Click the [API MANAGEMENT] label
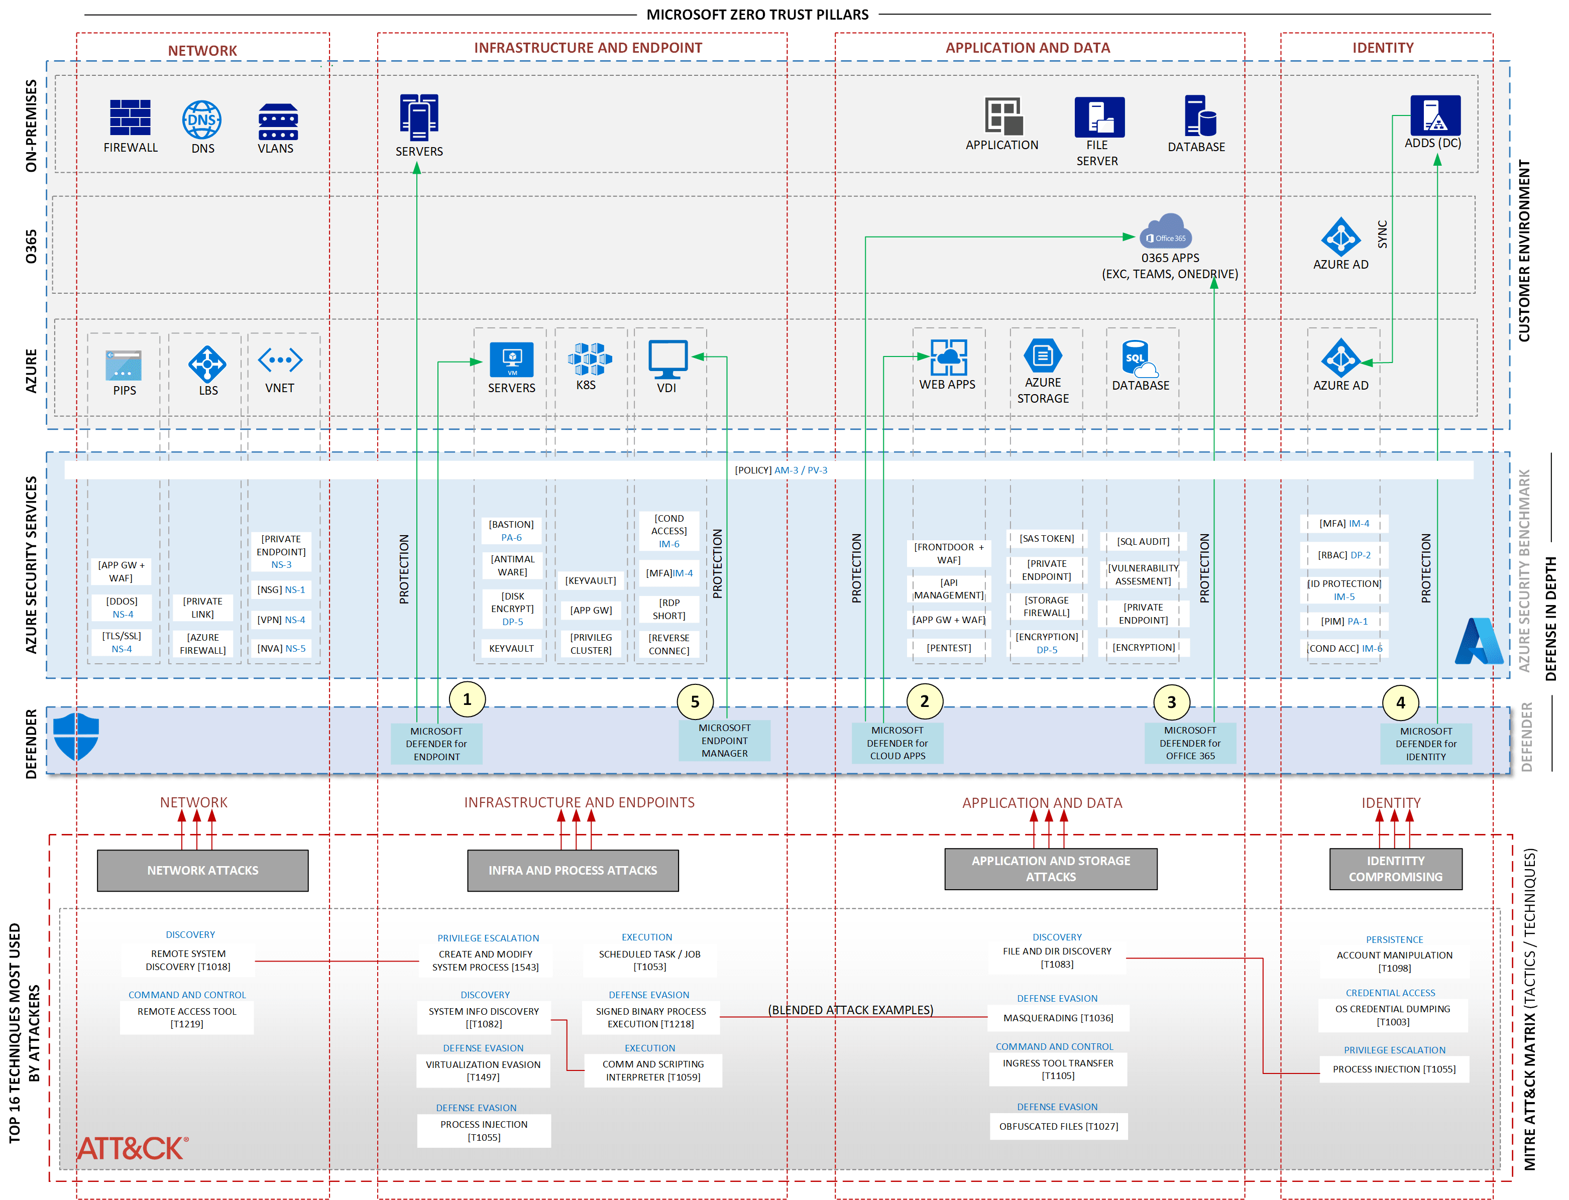Image resolution: width=1569 pixels, height=1200 pixels. 949,588
